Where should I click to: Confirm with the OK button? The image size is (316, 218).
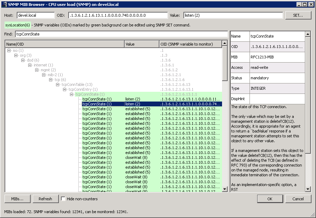pos(270,199)
